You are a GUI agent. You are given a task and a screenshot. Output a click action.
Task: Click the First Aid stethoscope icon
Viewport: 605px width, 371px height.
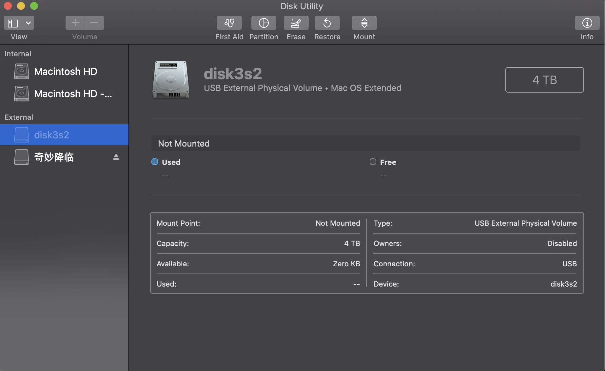(229, 23)
